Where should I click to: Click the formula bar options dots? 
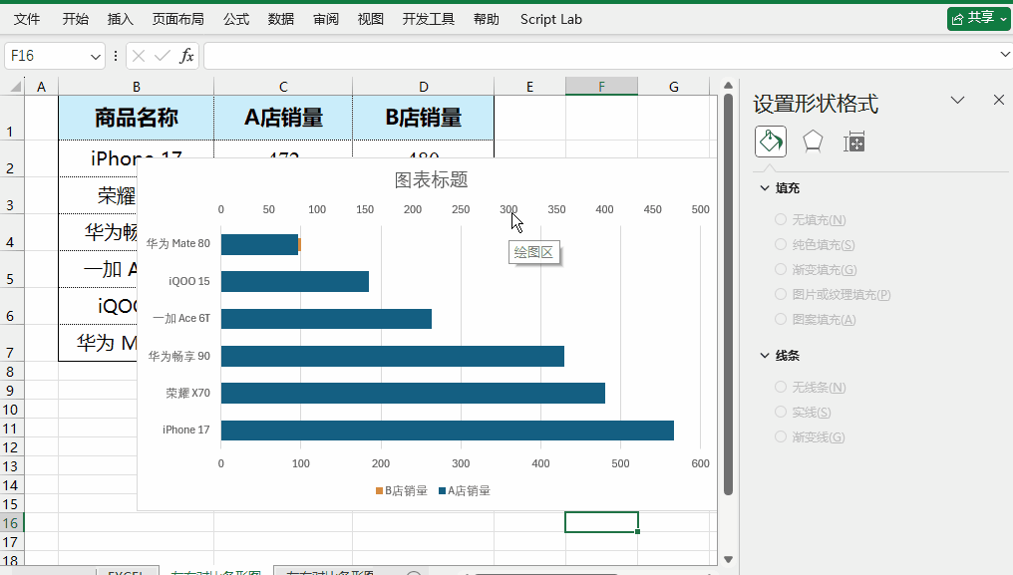(x=116, y=56)
